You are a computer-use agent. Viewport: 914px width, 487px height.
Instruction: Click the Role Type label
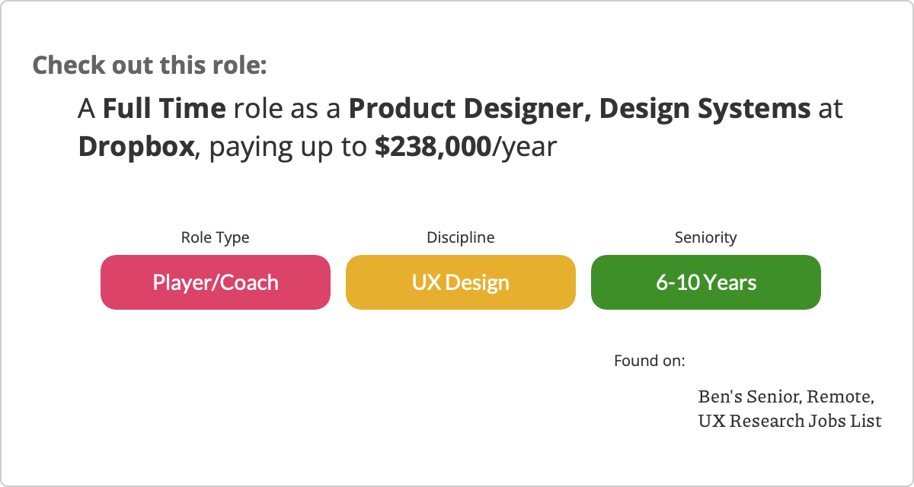click(215, 237)
